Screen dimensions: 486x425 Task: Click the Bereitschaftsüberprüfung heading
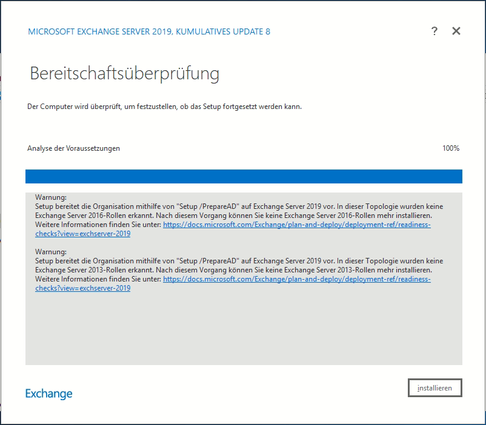(x=124, y=74)
